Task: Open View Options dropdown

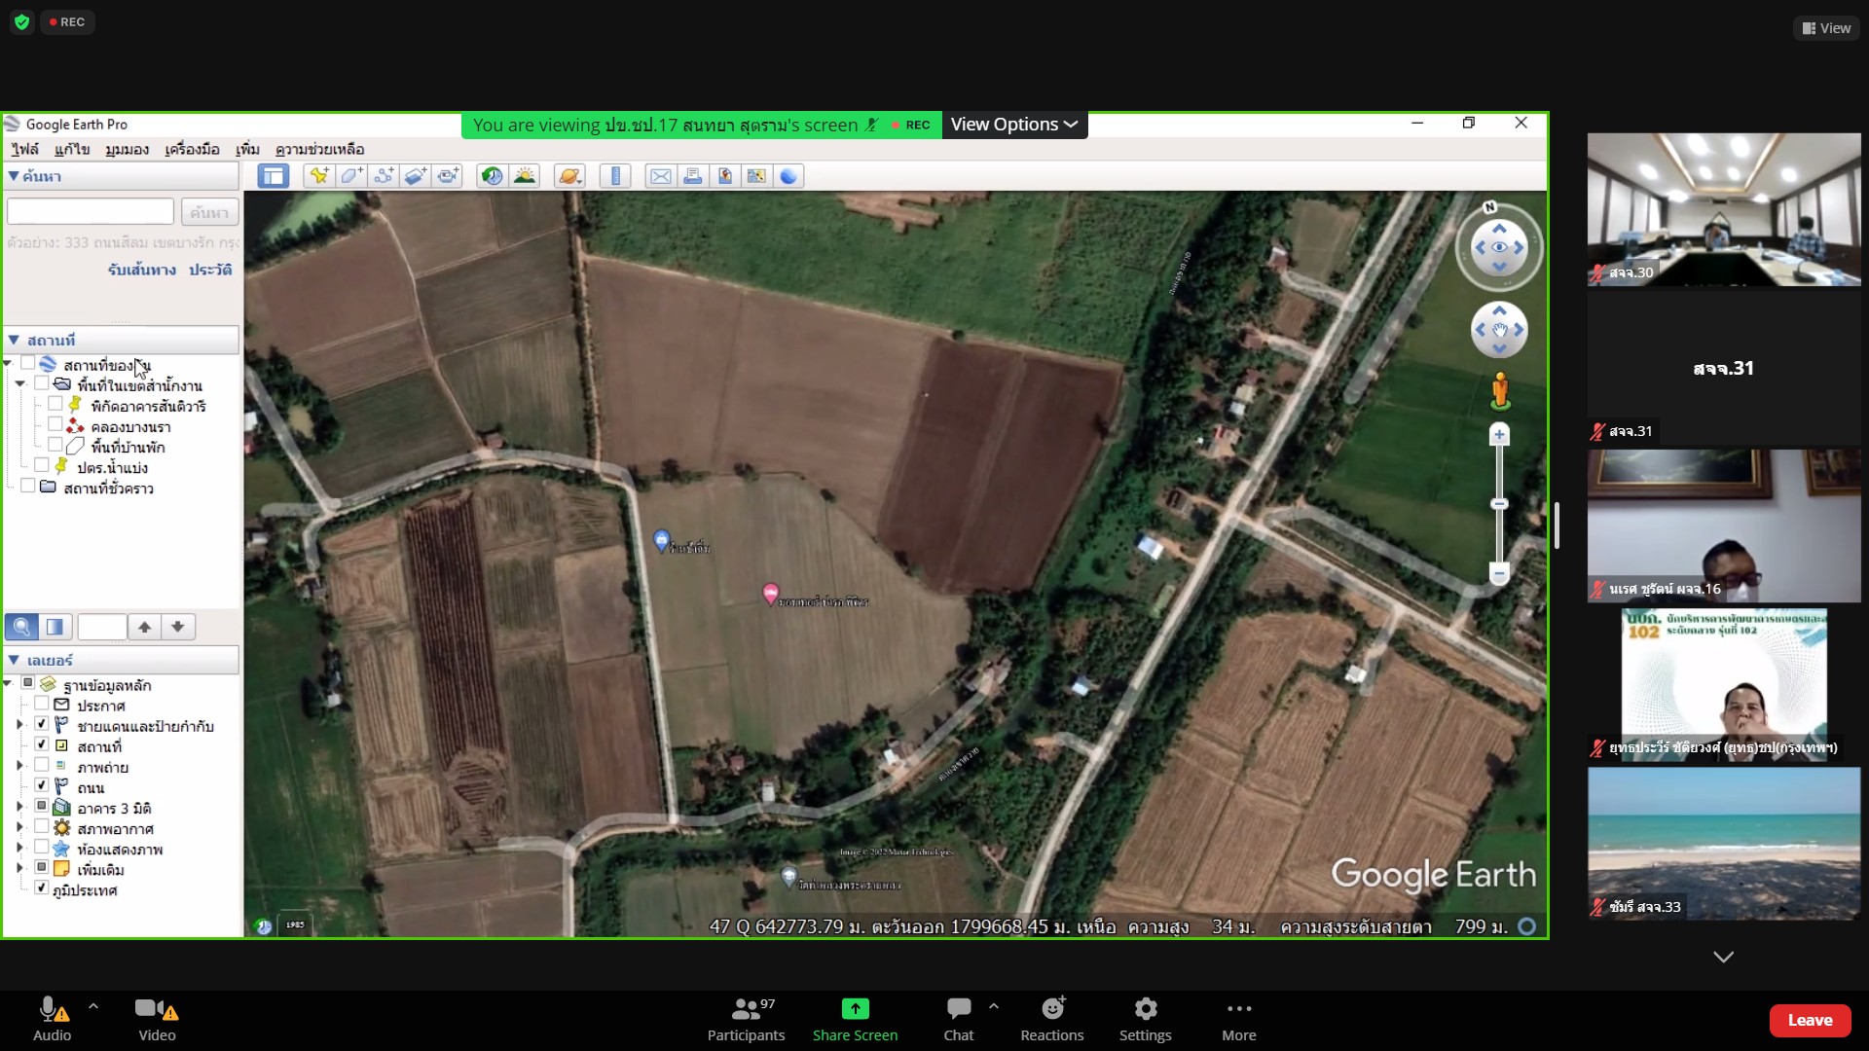Action: (1014, 125)
